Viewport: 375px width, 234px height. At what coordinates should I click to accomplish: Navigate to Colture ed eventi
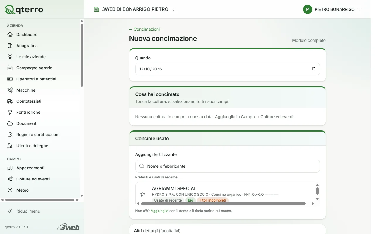[x=40, y=179]
